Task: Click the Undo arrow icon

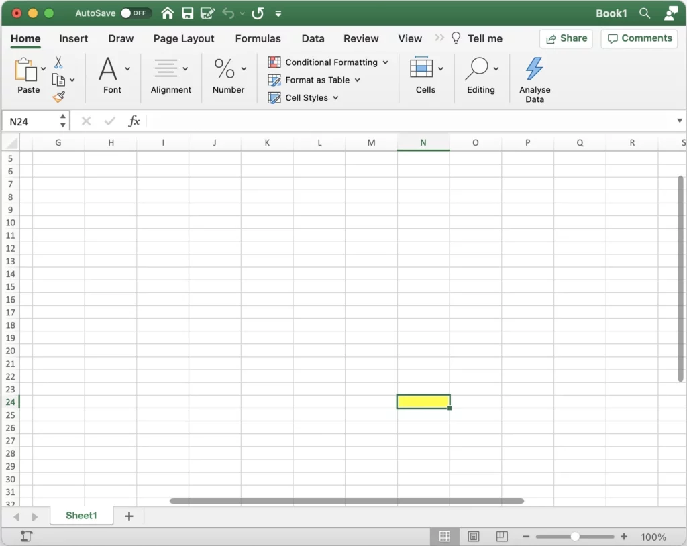Action: [228, 13]
